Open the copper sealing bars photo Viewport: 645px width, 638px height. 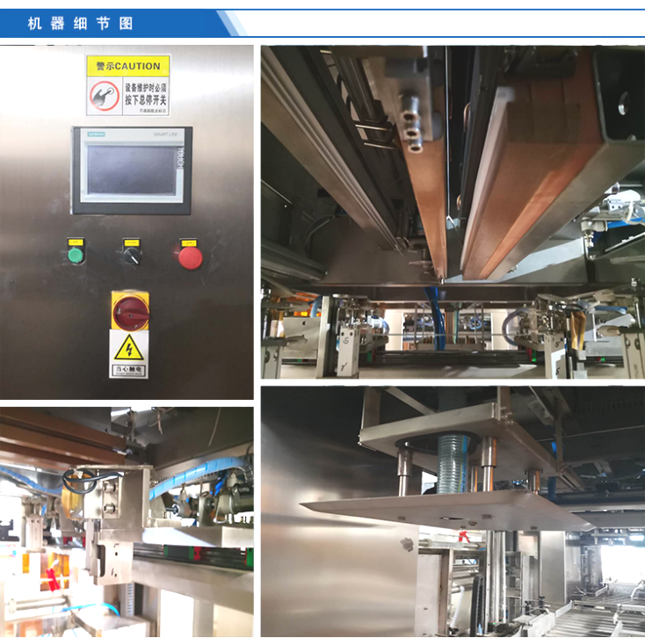pyautogui.click(x=452, y=211)
